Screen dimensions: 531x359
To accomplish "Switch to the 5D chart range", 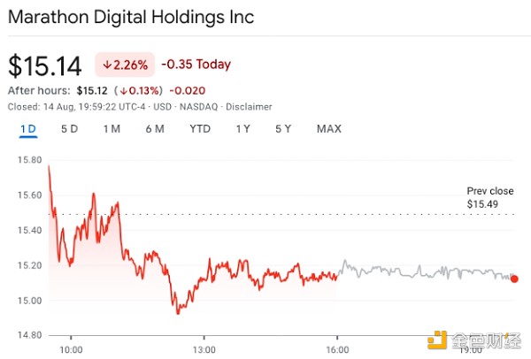I will coord(69,129).
